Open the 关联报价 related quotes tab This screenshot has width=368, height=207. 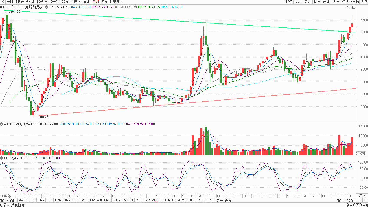(18, 205)
